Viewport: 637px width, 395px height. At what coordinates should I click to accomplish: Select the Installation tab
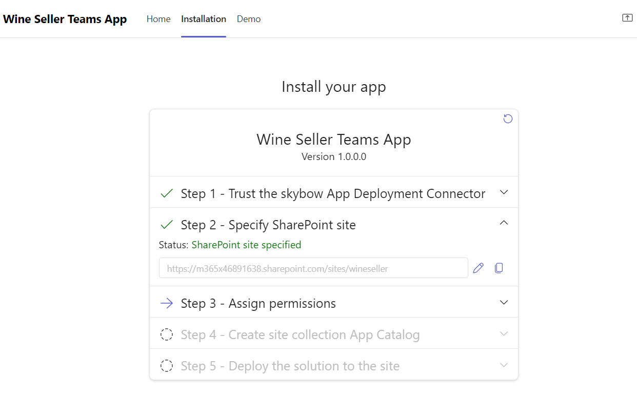click(x=204, y=19)
